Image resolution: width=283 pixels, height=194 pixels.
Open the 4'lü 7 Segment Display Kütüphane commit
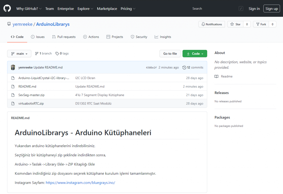point(99,95)
